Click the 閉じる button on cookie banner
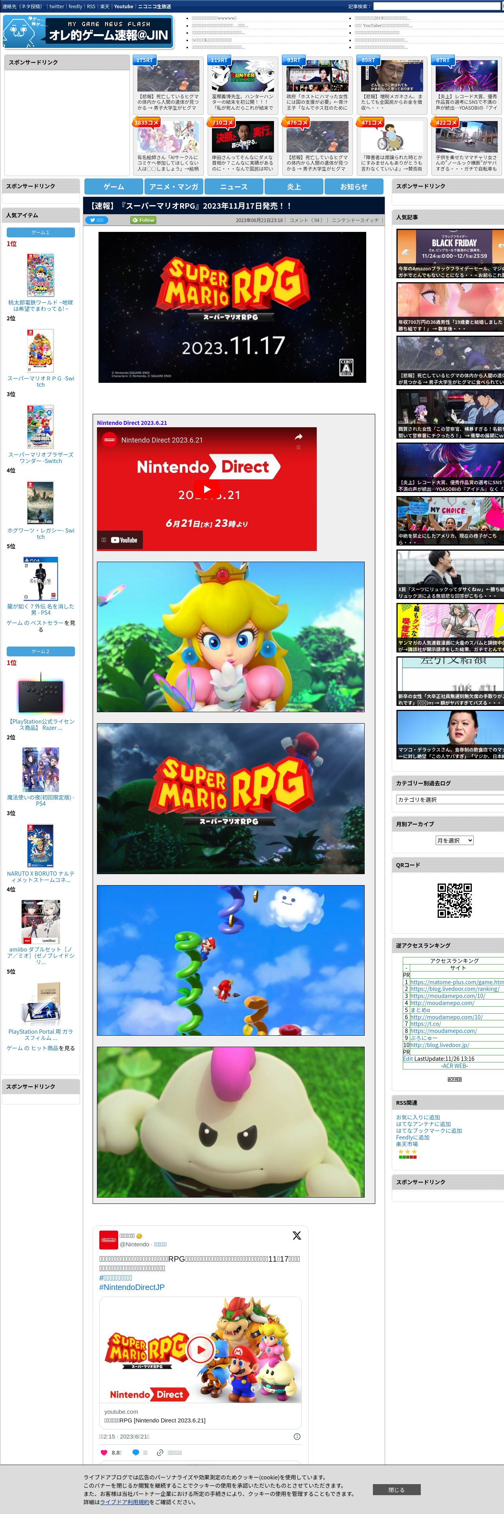 (x=396, y=1489)
